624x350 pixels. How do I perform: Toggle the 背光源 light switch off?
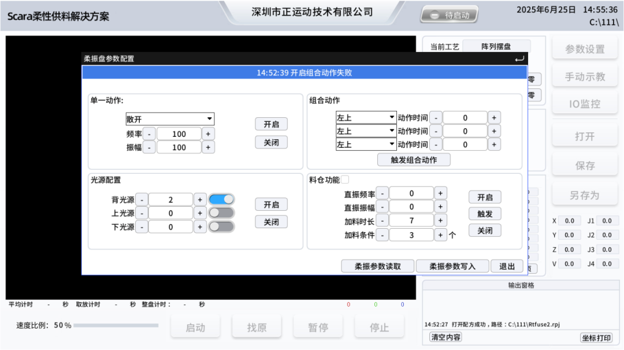tap(222, 198)
